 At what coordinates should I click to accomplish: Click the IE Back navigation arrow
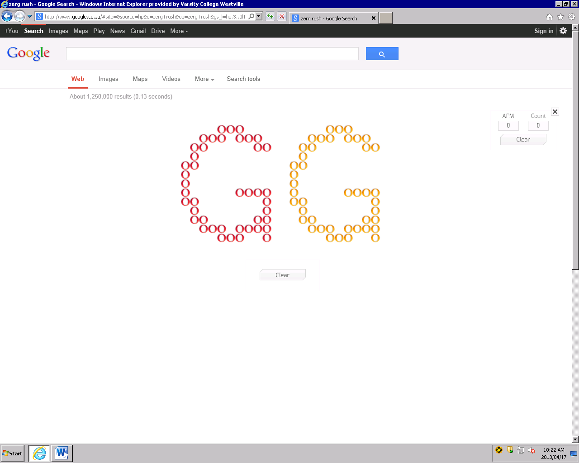point(7,17)
